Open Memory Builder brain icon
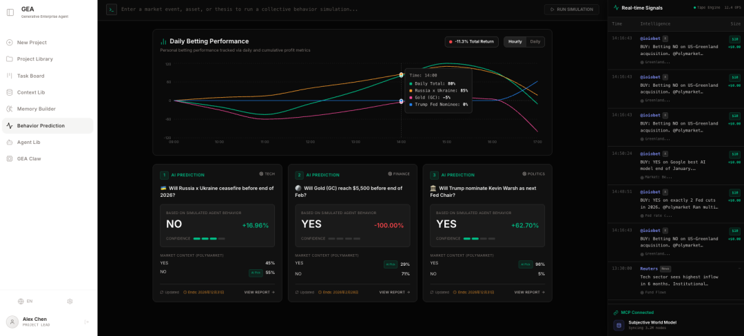This screenshot has height=336, width=744. tap(10, 109)
